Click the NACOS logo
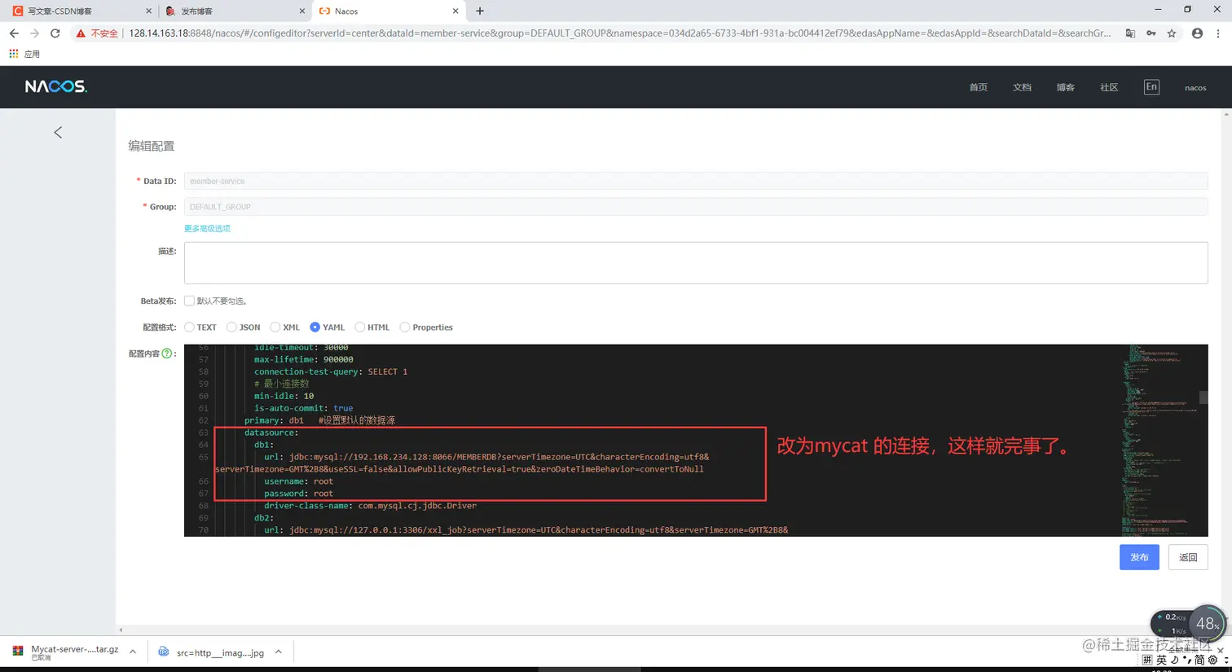The height and width of the screenshot is (672, 1232). [x=55, y=86]
